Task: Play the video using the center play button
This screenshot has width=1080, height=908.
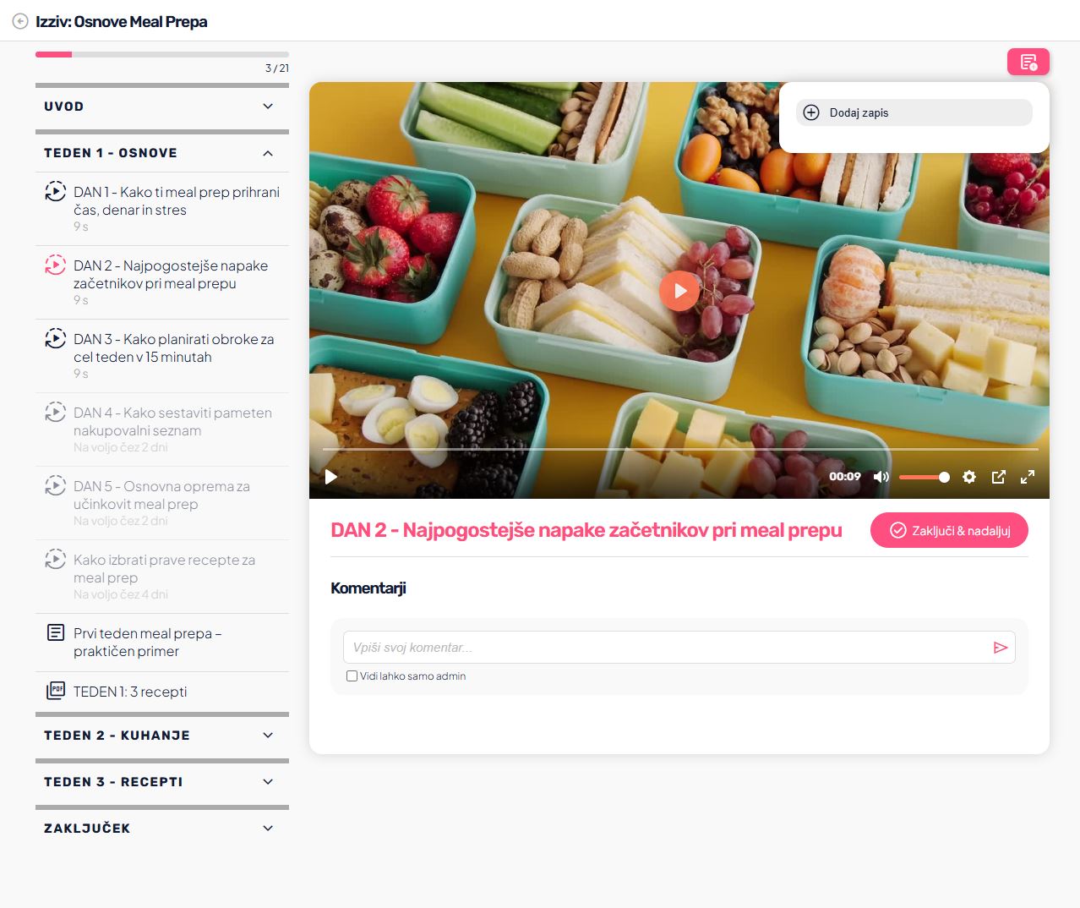Action: click(x=679, y=291)
